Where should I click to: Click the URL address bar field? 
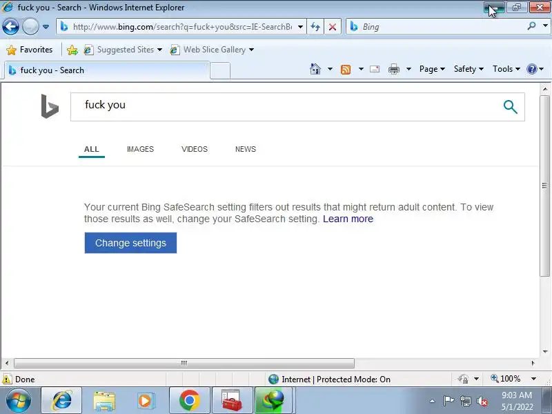(182, 27)
